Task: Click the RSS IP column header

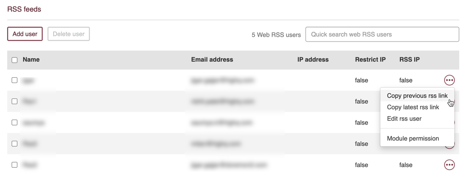Action: pos(410,60)
